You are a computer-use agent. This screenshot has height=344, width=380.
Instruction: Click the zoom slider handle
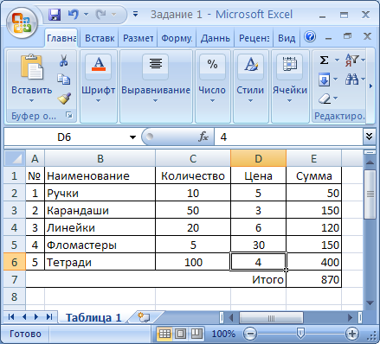(x=300, y=334)
